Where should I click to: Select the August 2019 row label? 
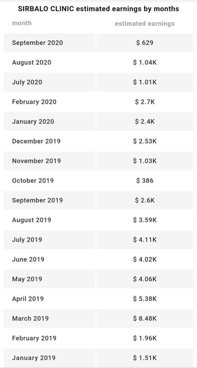tap(31, 220)
